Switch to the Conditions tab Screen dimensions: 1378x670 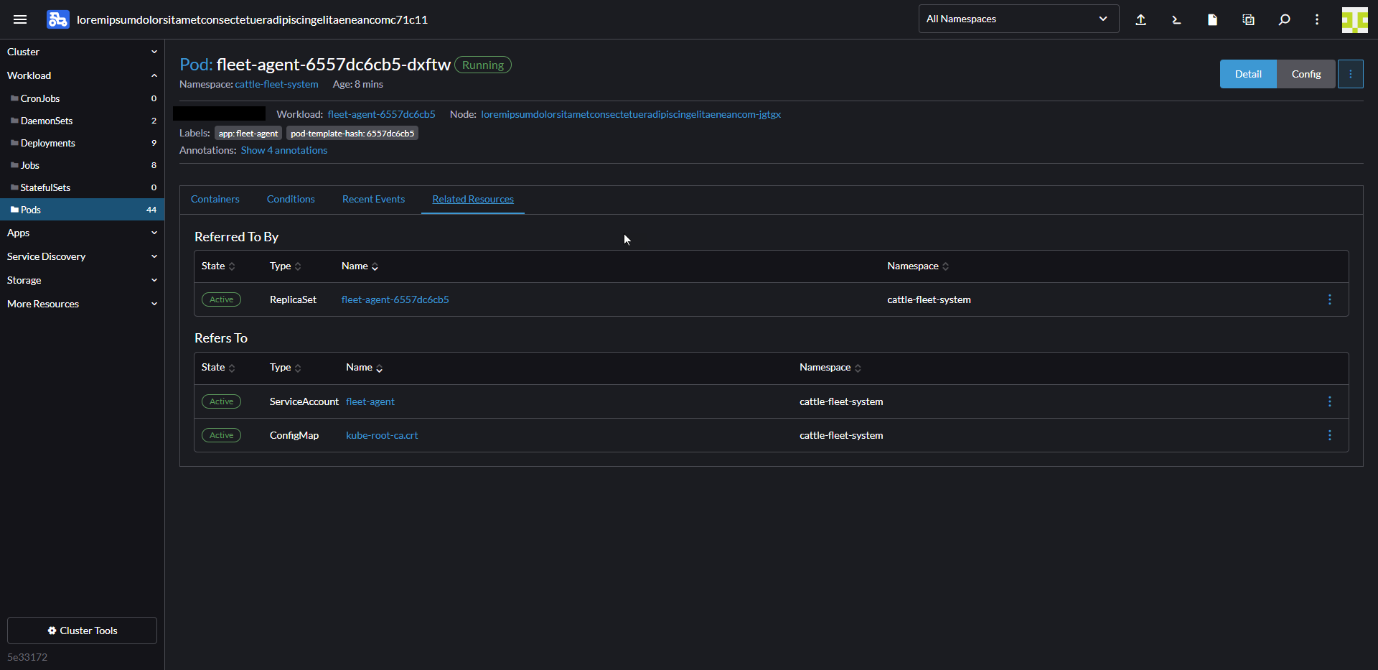click(x=290, y=199)
